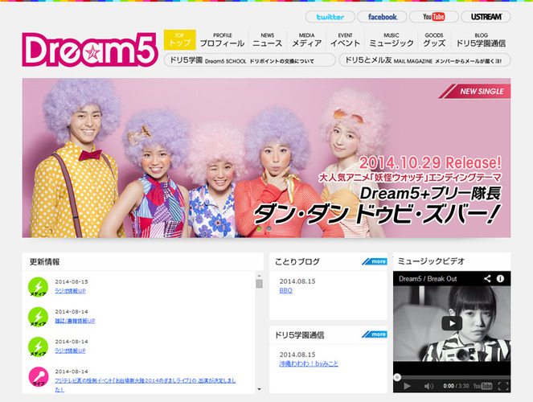The image size is (533, 402).
Task: Open the PROFILE プロフィール menu
Action: [x=222, y=39]
